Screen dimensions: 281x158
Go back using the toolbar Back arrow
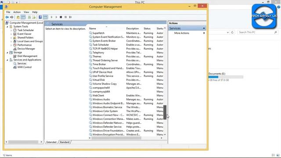coord(7,17)
